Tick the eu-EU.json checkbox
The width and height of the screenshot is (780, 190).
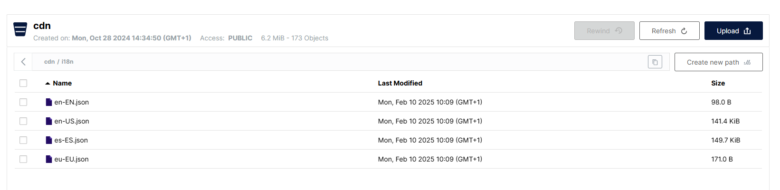23,159
